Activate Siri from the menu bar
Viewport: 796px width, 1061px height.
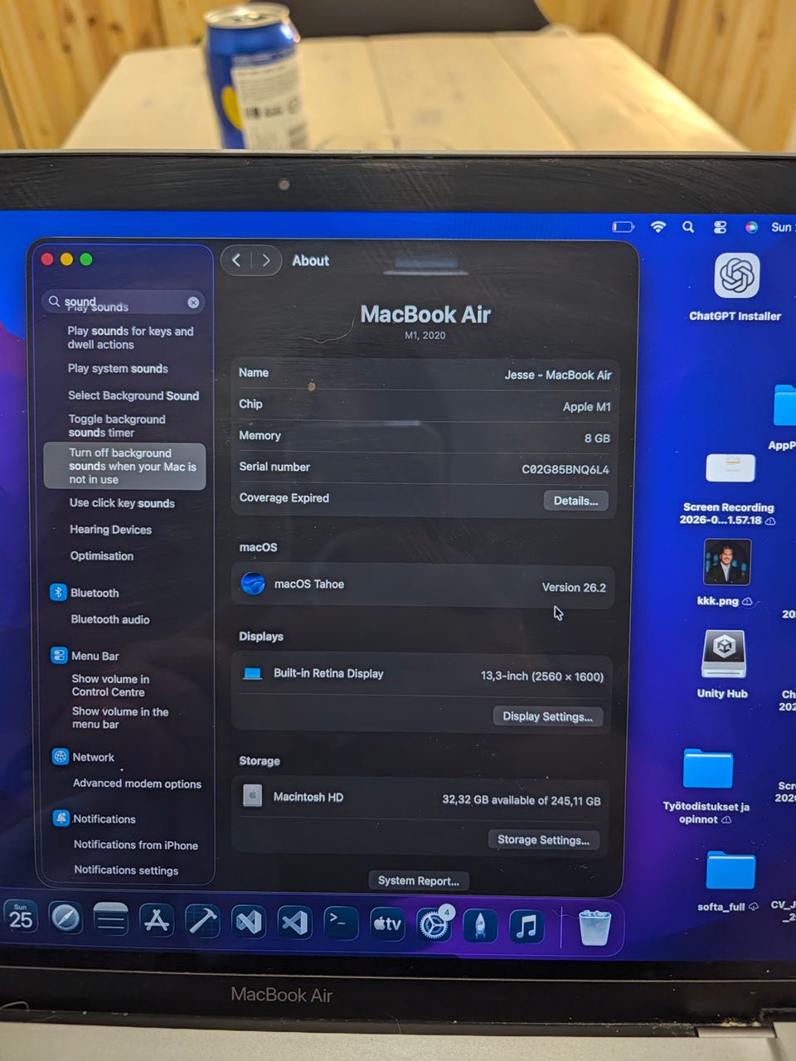pyautogui.click(x=751, y=227)
